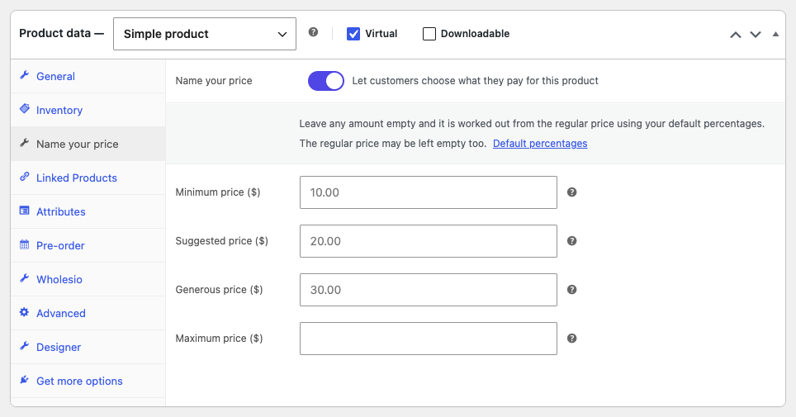Click the empty Maximum price field
Viewport: 796px width, 417px height.
(x=429, y=339)
